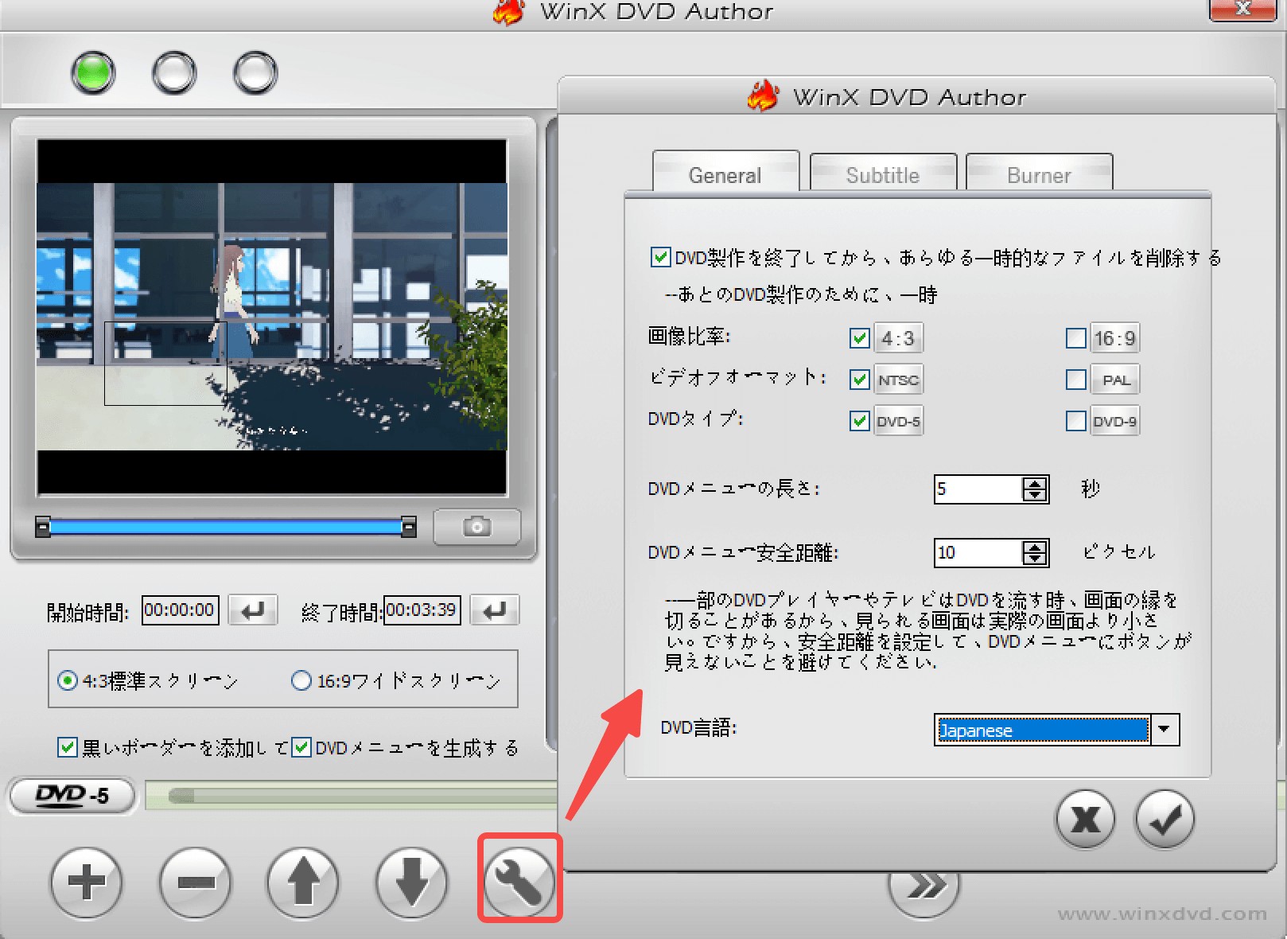Switch to the General tab

point(725,173)
